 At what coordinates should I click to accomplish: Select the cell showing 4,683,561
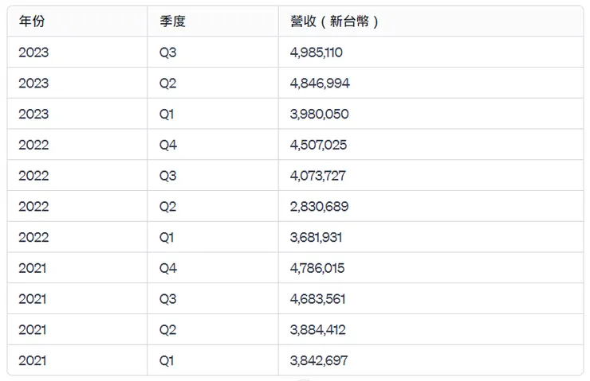coord(317,299)
